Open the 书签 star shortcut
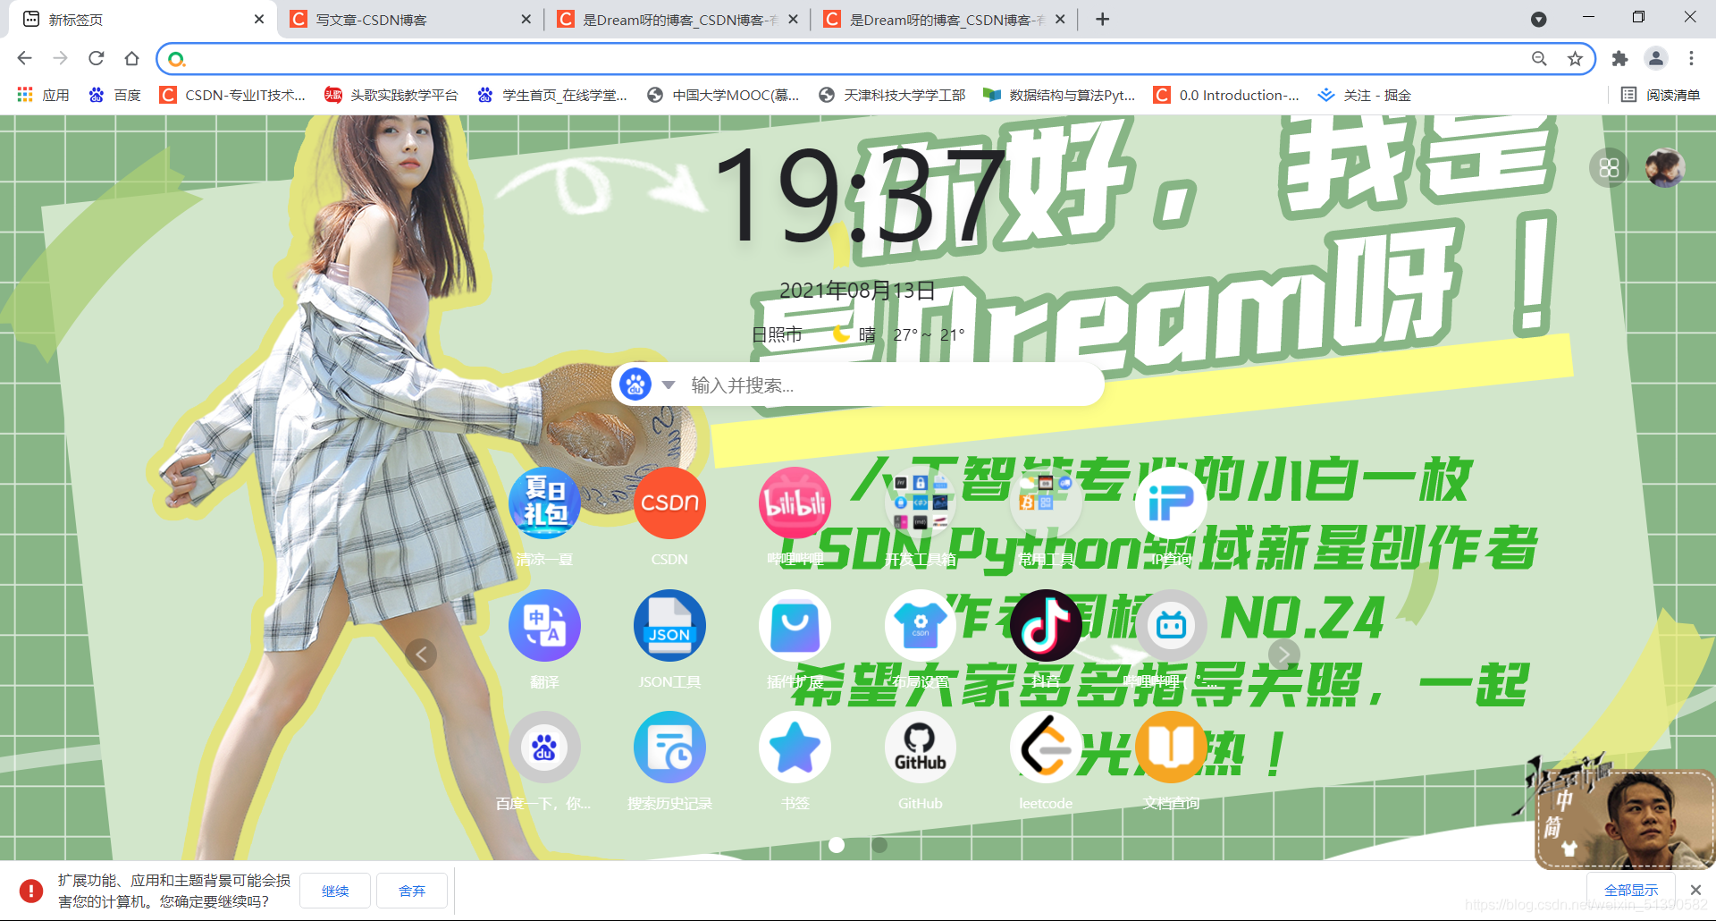This screenshot has height=921, width=1716. click(x=795, y=748)
